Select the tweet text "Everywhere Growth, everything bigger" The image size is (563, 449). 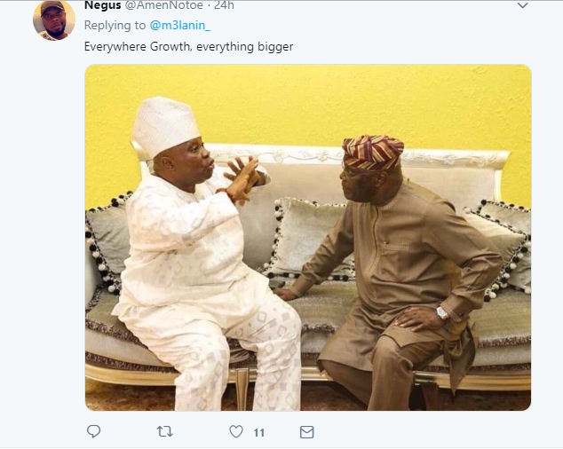(x=188, y=46)
